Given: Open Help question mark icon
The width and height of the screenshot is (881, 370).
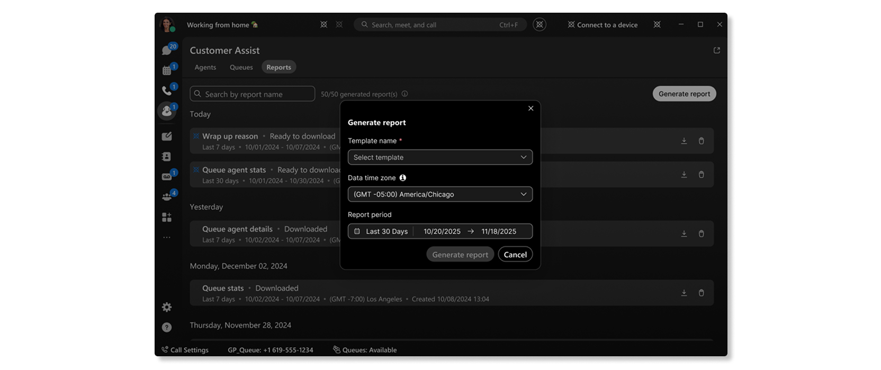Looking at the screenshot, I should tap(167, 327).
